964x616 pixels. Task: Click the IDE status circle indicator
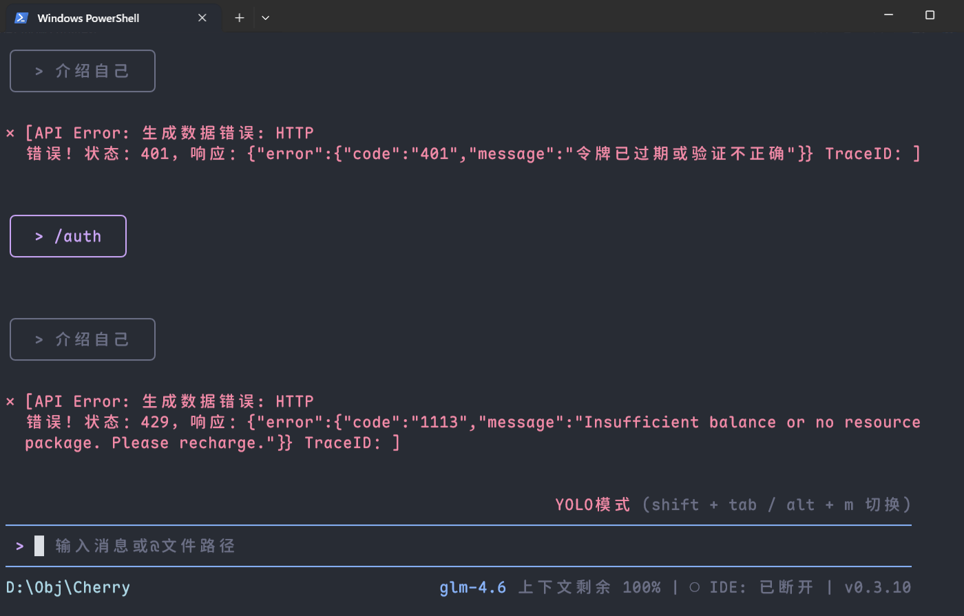coord(694,587)
